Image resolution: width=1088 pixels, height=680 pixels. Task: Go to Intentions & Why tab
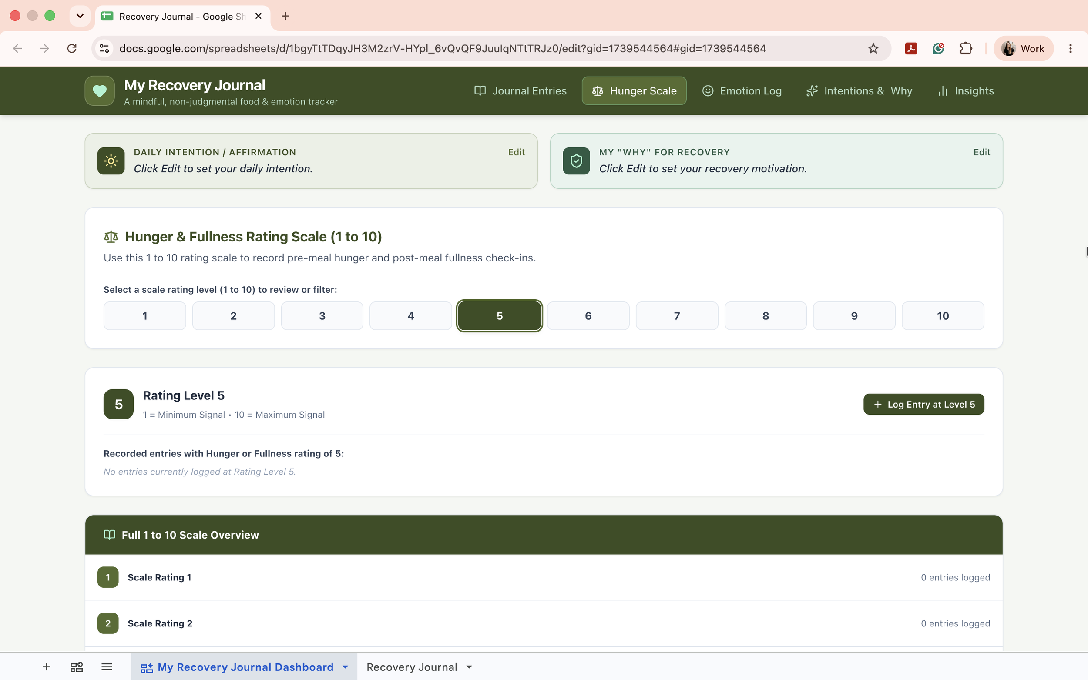click(x=859, y=91)
